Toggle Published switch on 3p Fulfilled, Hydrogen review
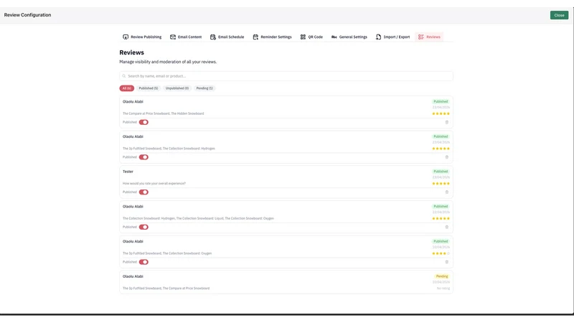 143,157
